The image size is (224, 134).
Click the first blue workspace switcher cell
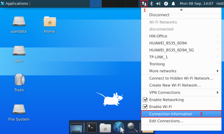tap(96, 4)
